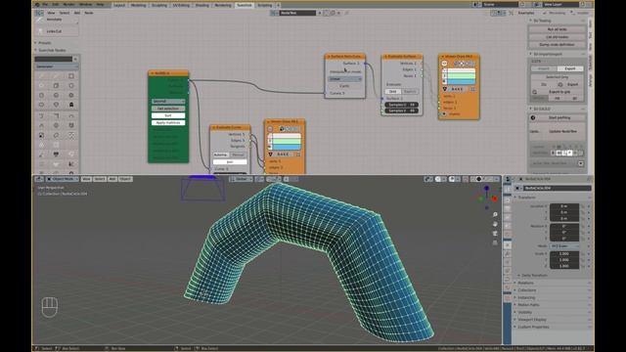The image size is (626, 352).
Task: Open the Object Mode dropdown
Action: (63, 179)
